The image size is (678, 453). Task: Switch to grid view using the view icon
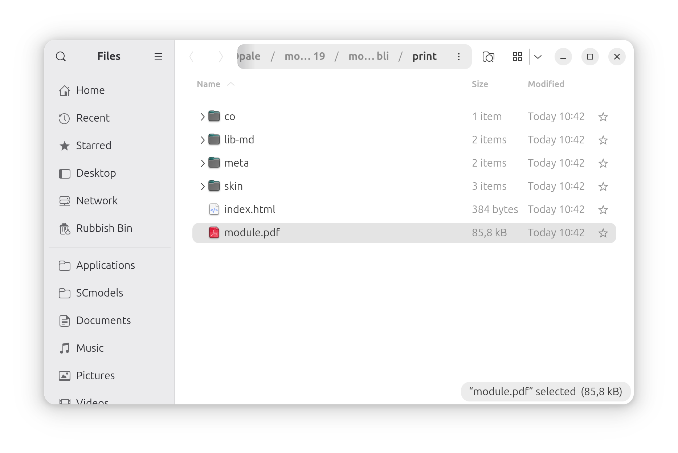(x=517, y=57)
